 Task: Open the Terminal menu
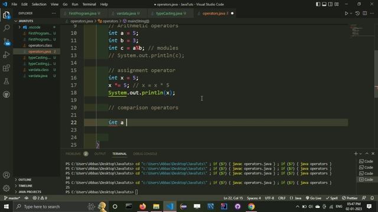(x=89, y=4)
